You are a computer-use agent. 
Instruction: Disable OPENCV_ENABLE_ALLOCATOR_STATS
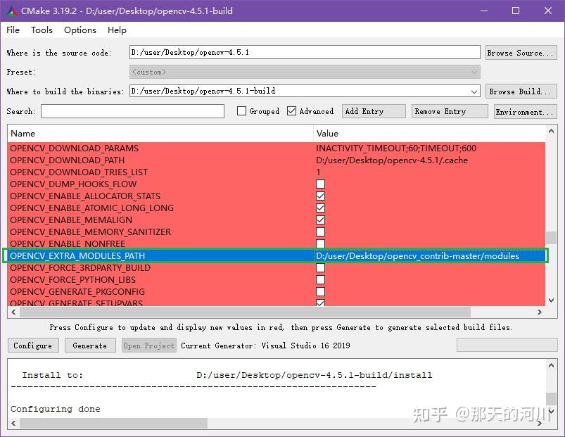pyautogui.click(x=320, y=196)
